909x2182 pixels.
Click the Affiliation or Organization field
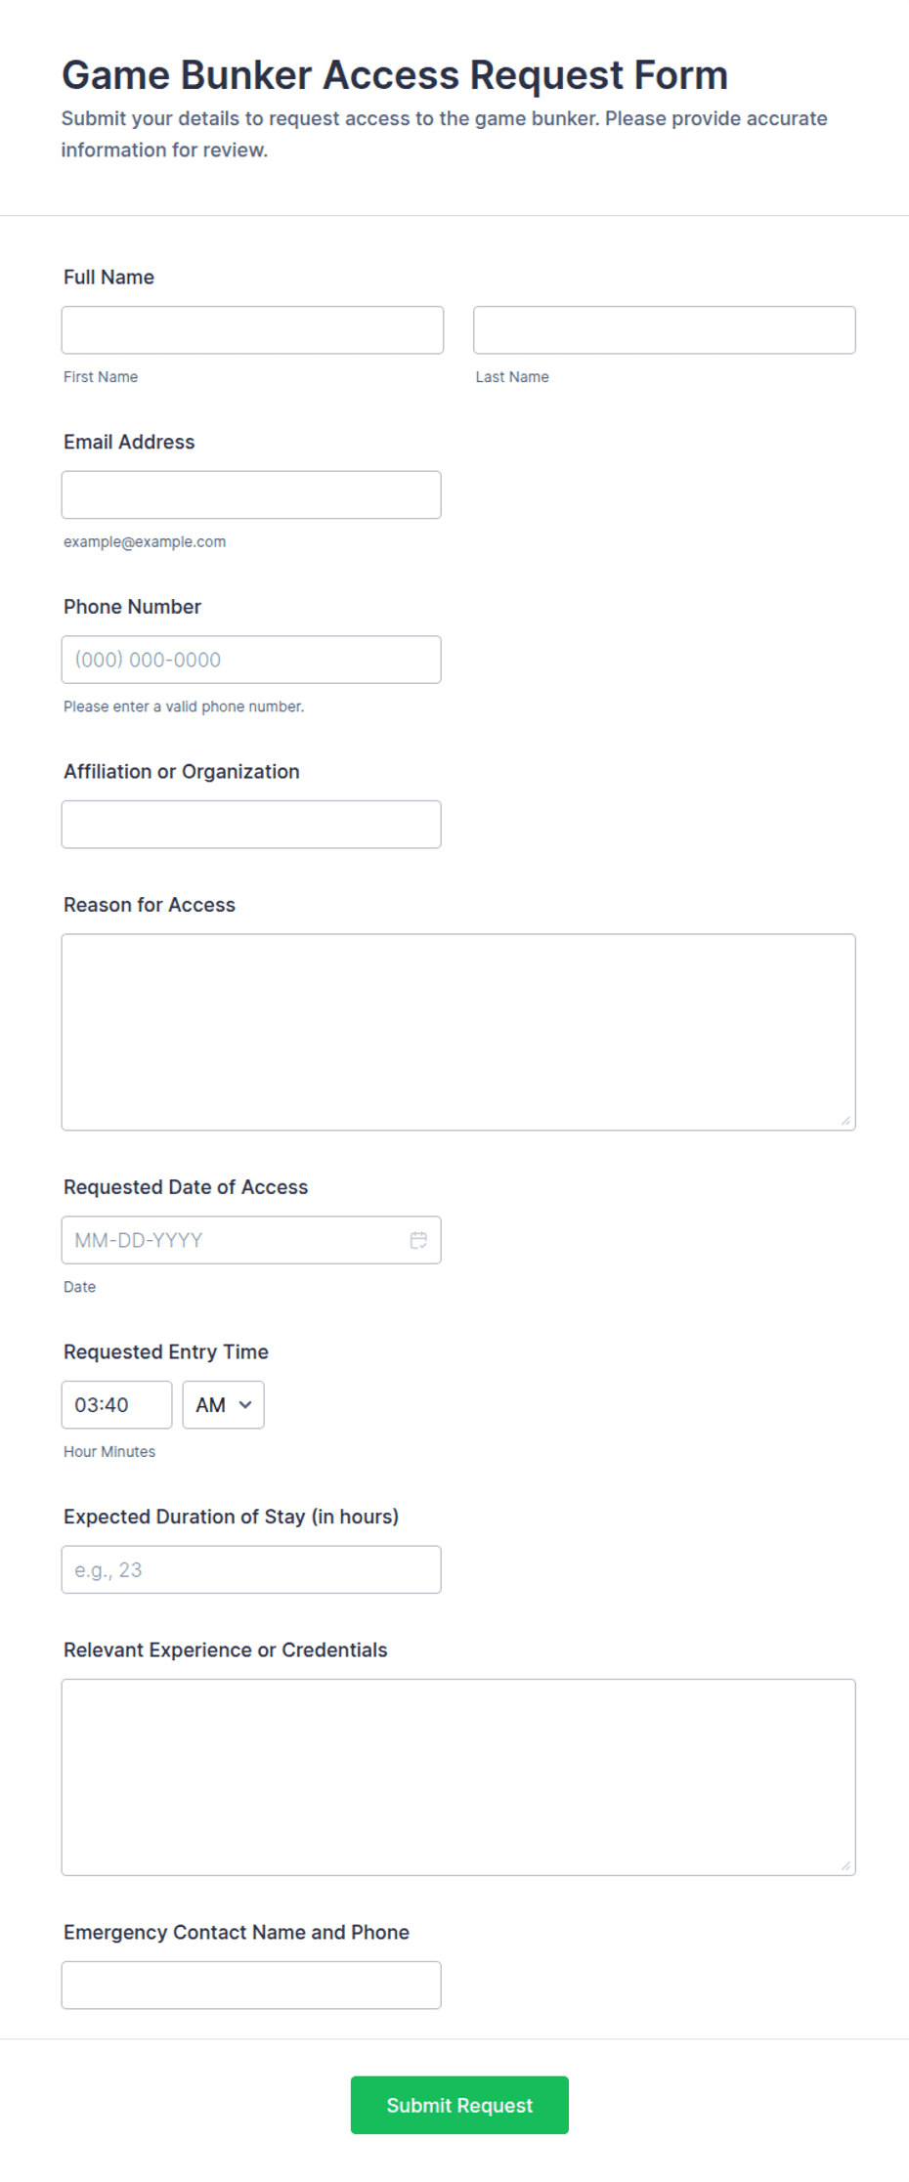(x=251, y=825)
